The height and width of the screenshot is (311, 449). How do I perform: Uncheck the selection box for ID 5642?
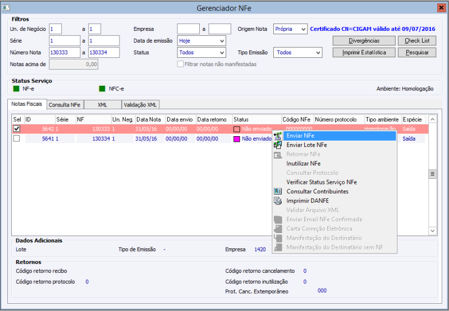point(17,129)
